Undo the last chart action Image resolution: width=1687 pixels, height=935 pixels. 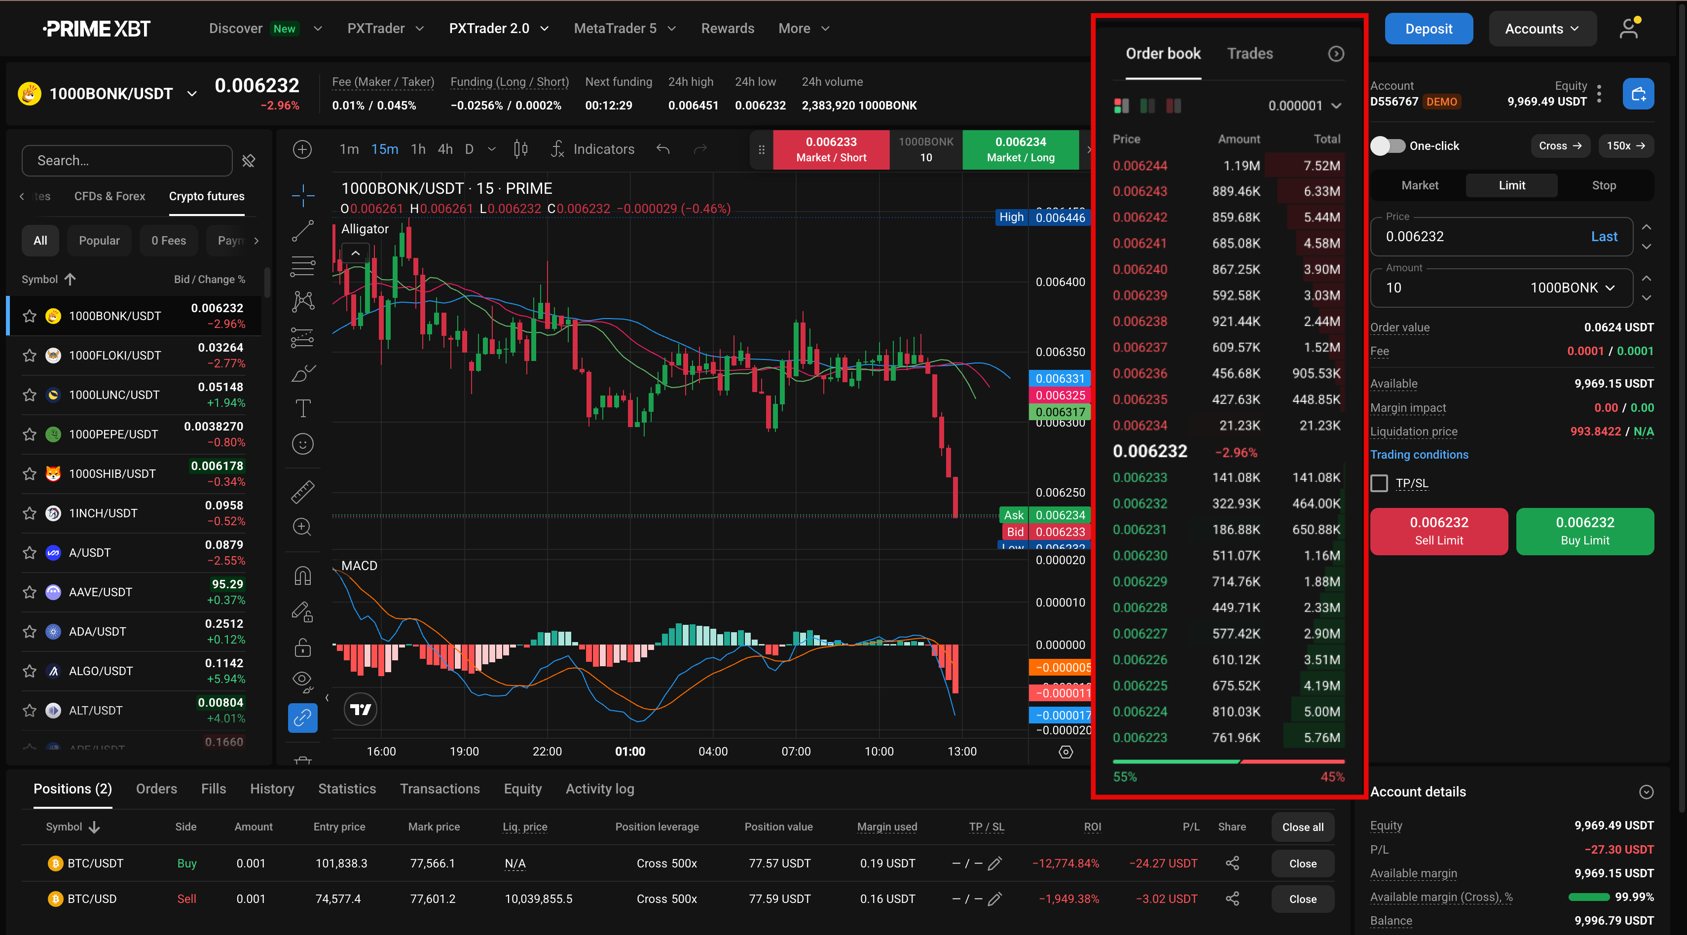(663, 149)
